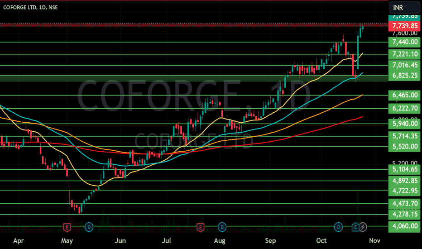Select the 6,222.70 price level label

point(404,108)
